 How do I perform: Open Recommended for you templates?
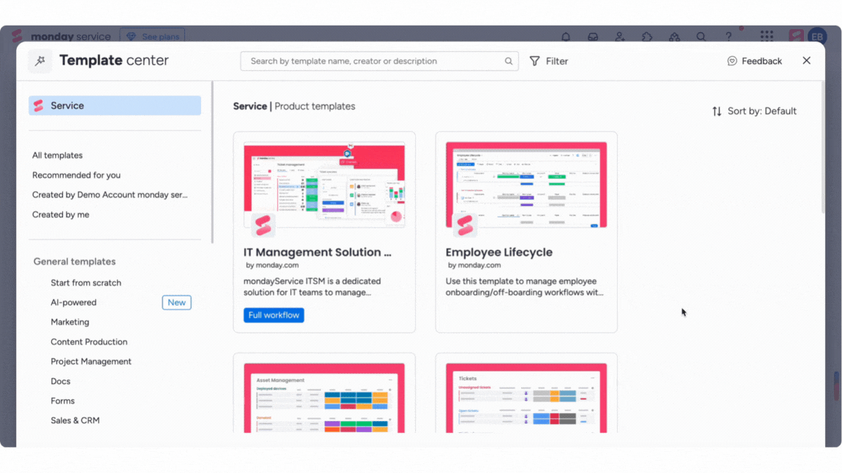coord(76,175)
